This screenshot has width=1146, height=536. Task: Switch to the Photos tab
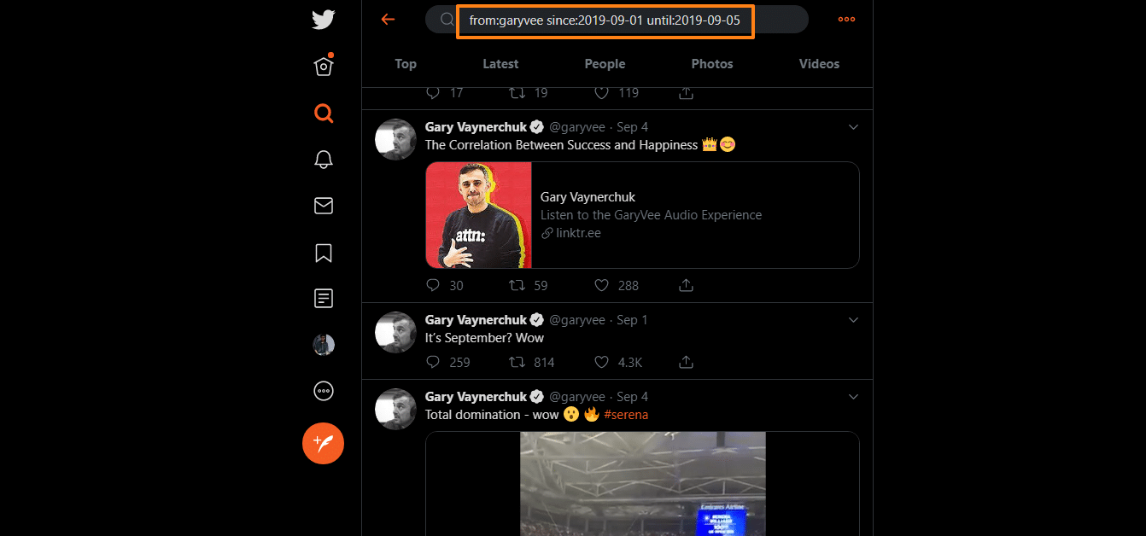[x=712, y=64]
